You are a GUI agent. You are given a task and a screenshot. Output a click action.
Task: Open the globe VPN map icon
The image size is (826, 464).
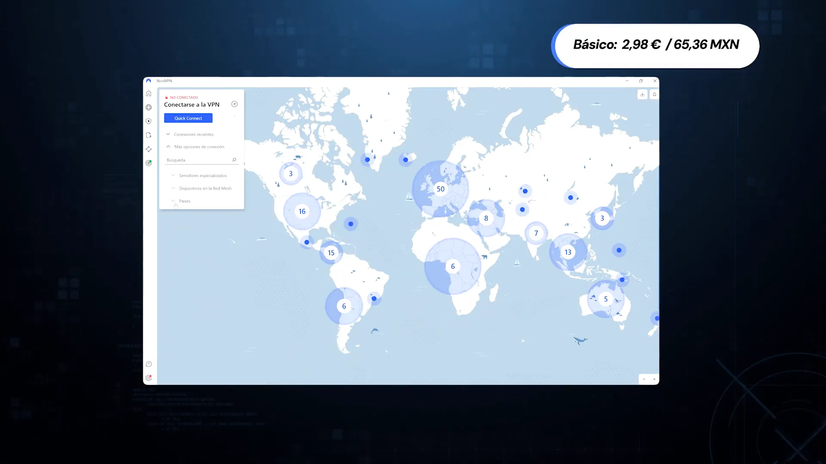(x=148, y=107)
